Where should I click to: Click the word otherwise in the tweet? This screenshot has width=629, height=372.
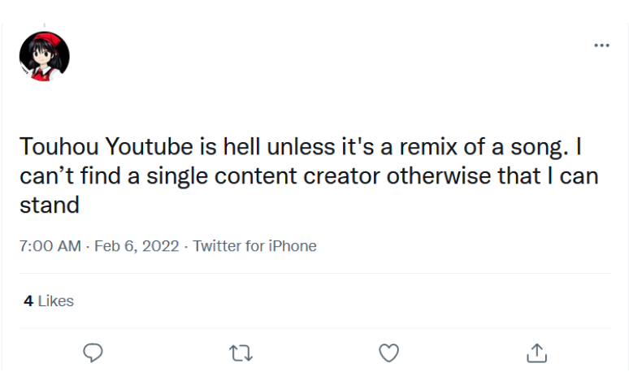point(437,176)
